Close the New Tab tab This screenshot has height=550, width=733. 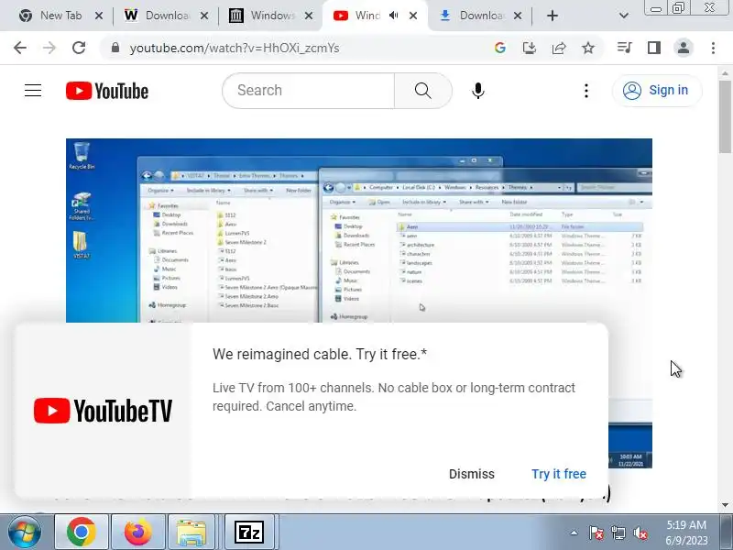(x=99, y=16)
